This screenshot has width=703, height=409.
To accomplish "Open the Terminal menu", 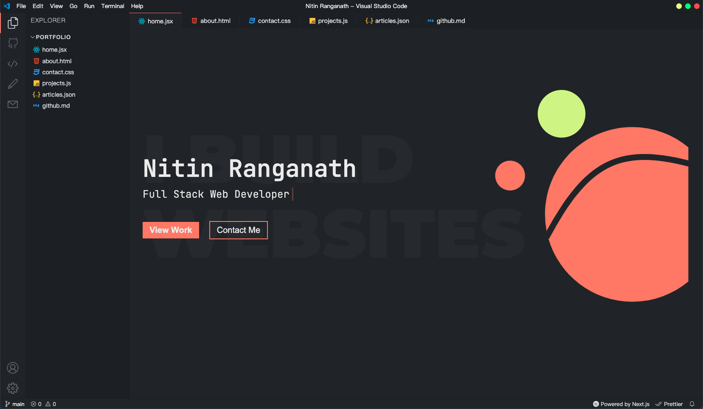I will coord(112,6).
